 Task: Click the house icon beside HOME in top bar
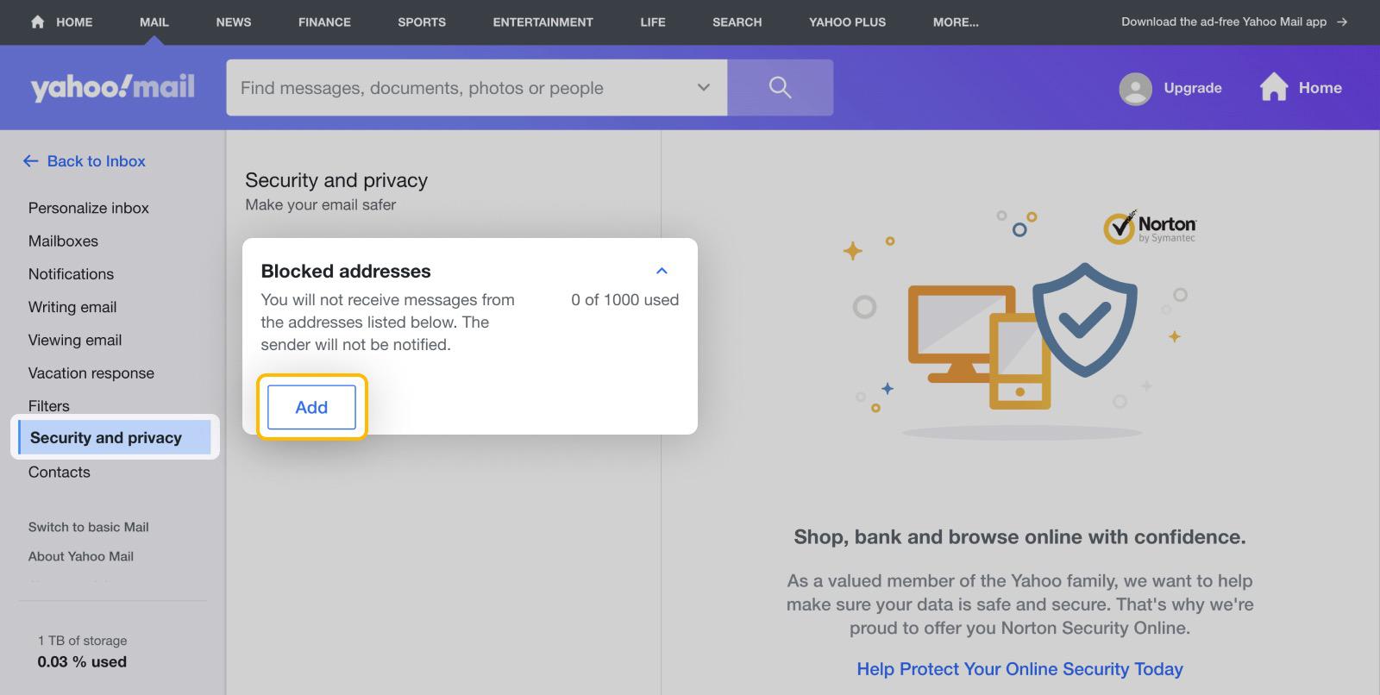[37, 22]
